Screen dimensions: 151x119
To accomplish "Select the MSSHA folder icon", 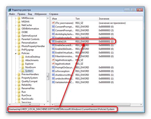I will coord(19,22).
